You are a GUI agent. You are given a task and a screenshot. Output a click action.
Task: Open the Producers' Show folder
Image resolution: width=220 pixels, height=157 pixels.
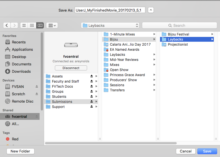[x=129, y=80]
